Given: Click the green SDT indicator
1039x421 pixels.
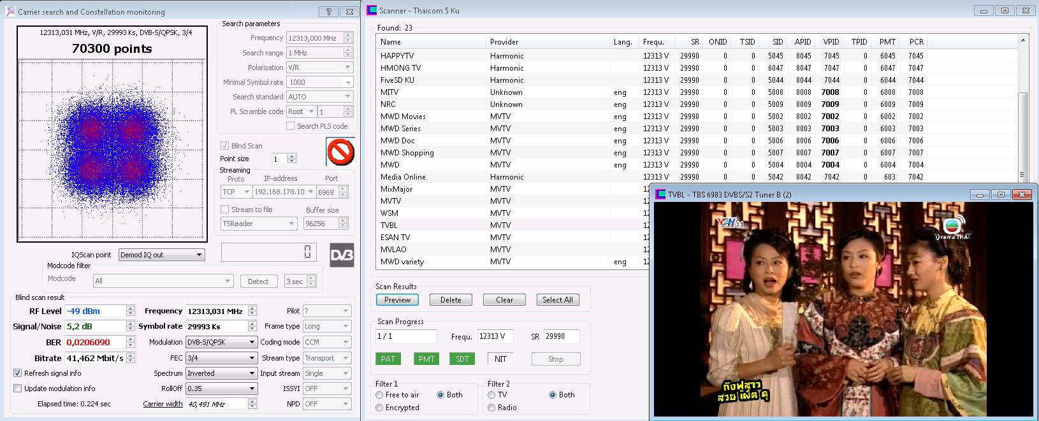Looking at the screenshot, I should (462, 359).
